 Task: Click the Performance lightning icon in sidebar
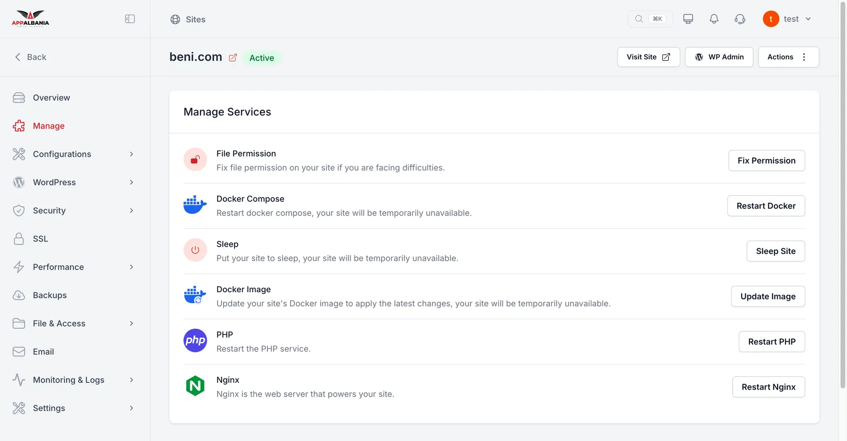19,267
